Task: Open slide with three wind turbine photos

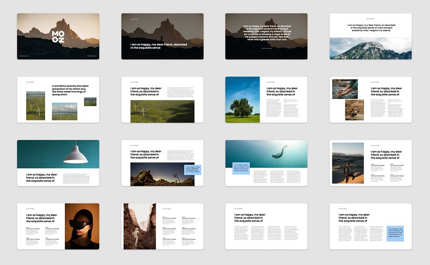Action: (58, 100)
